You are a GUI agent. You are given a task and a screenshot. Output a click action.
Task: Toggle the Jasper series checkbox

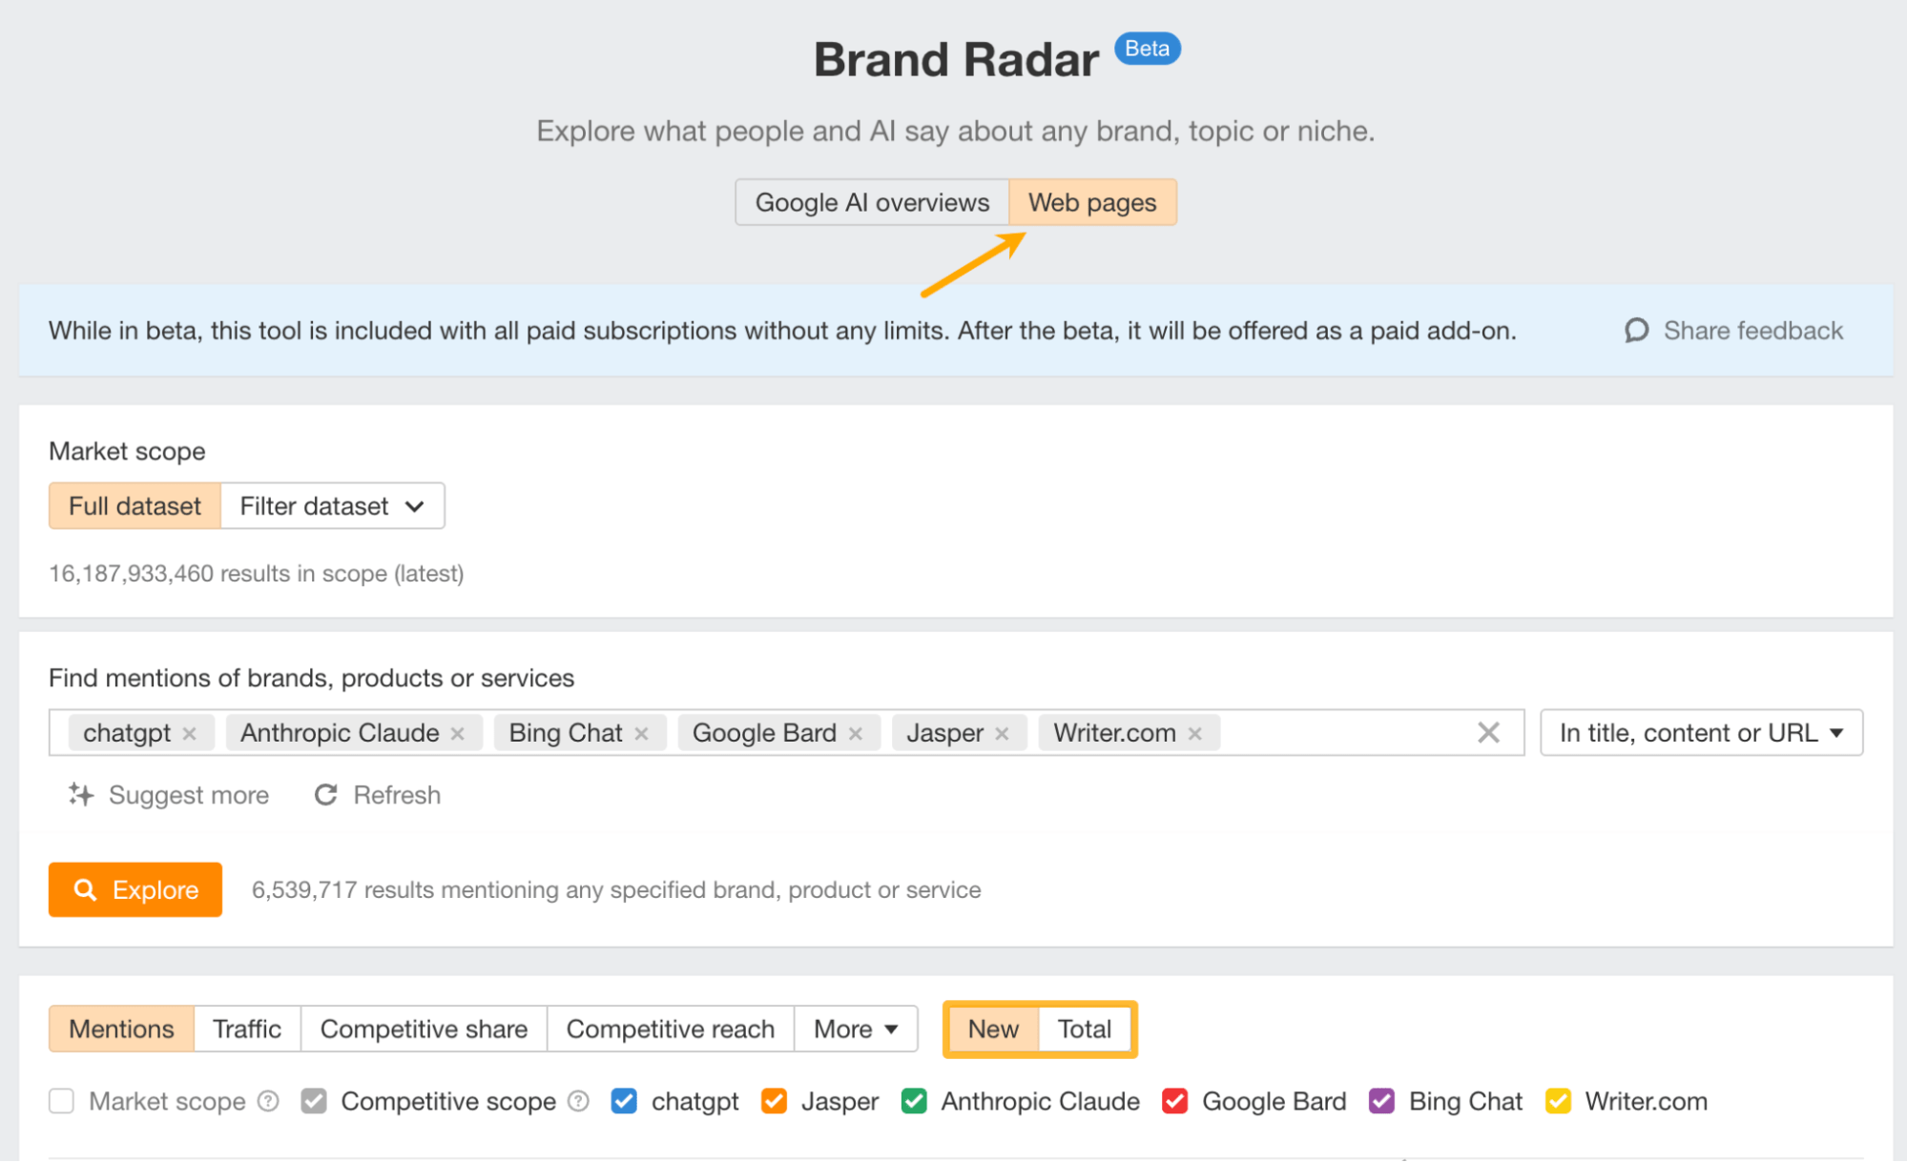[x=774, y=1101]
